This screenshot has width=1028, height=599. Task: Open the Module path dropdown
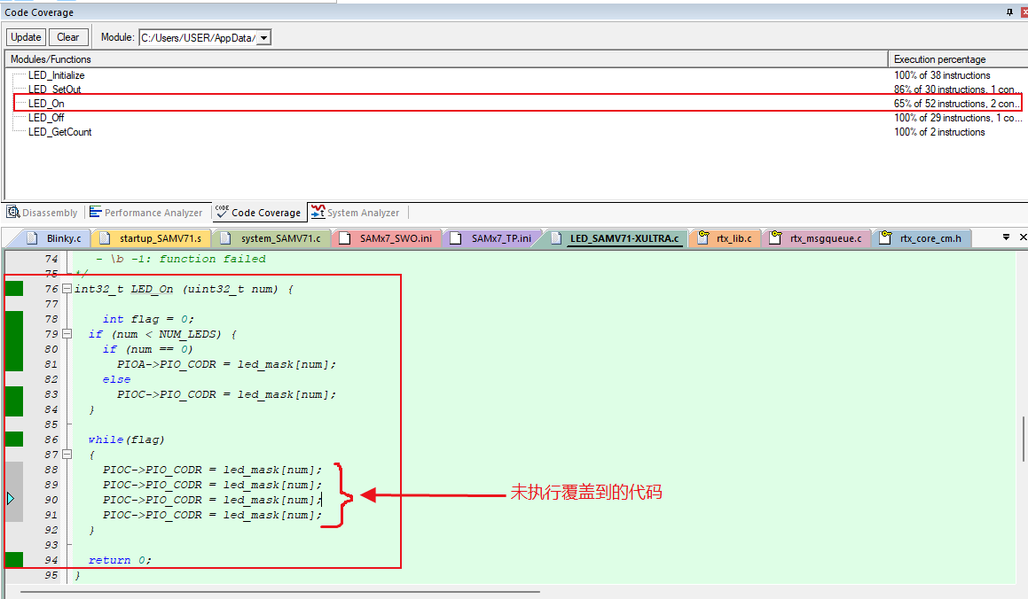pos(263,37)
